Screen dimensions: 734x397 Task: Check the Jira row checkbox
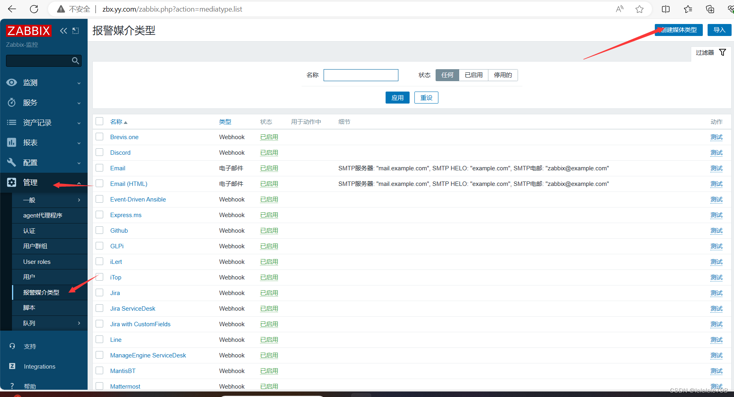pos(100,293)
